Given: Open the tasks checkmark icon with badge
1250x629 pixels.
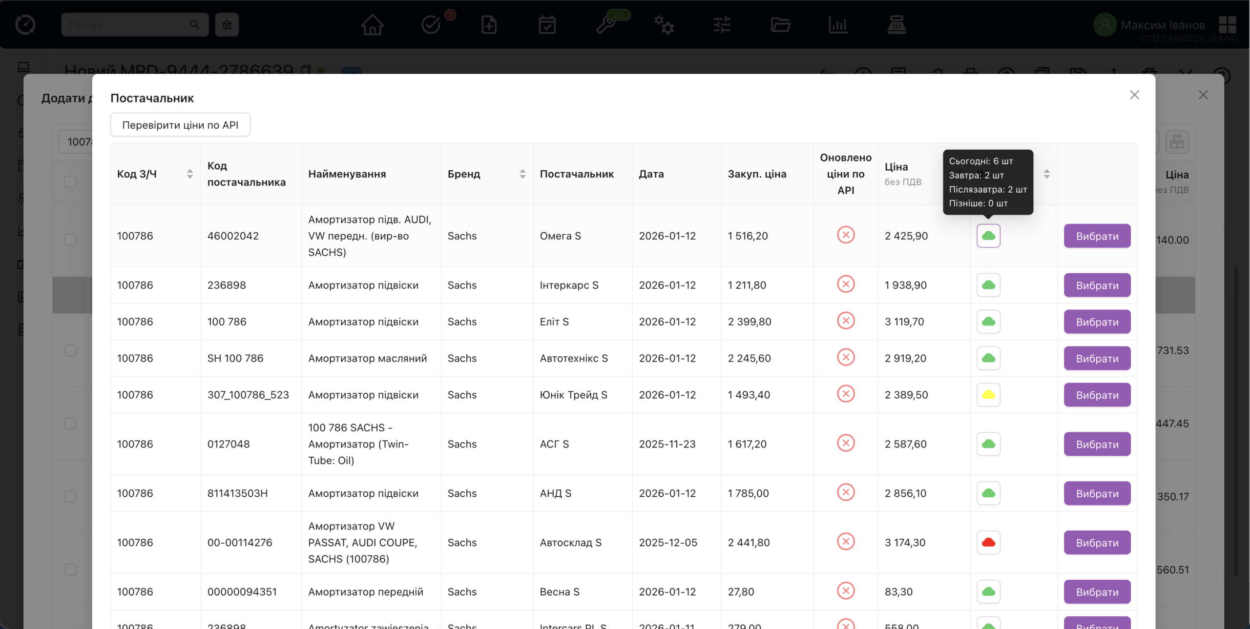Looking at the screenshot, I should tap(431, 24).
